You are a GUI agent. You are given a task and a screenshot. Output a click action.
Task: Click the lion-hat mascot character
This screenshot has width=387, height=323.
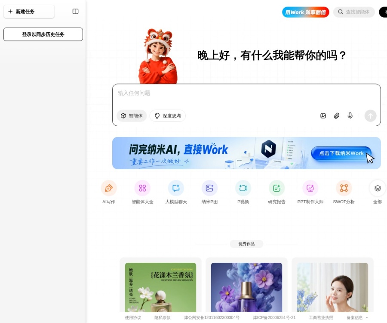pos(158,56)
